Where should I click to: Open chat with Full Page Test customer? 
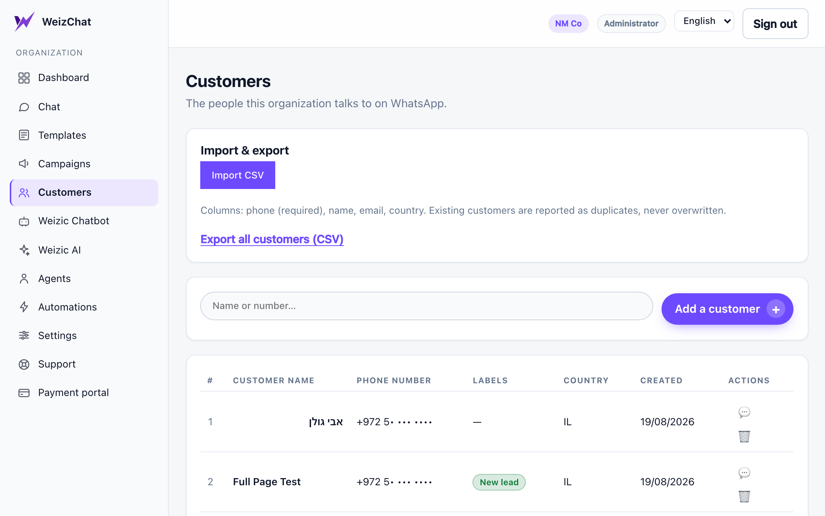point(744,473)
